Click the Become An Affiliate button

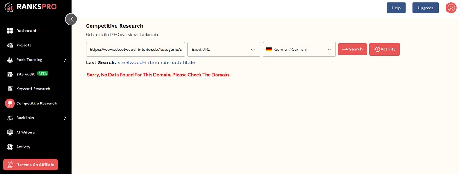click(x=30, y=165)
